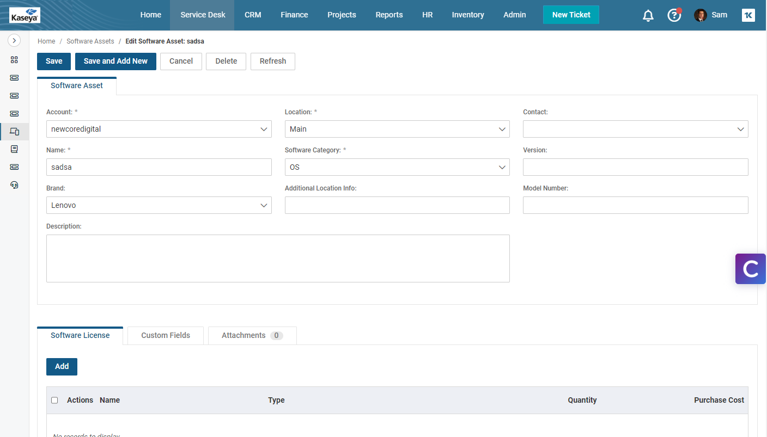Click the Software Assets breadcrumb link
The height and width of the screenshot is (437, 767).
[x=90, y=41]
